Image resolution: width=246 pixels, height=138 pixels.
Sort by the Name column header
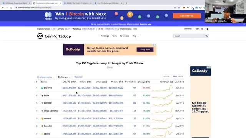pos(44,82)
